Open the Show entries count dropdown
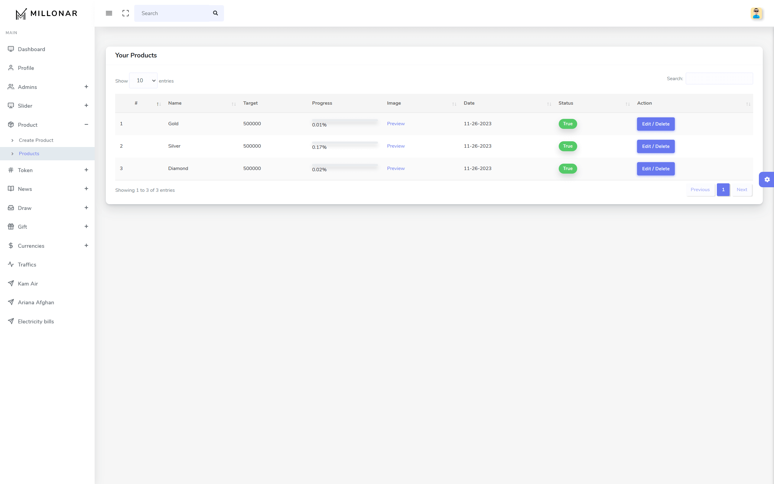Image resolution: width=774 pixels, height=484 pixels. [143, 81]
